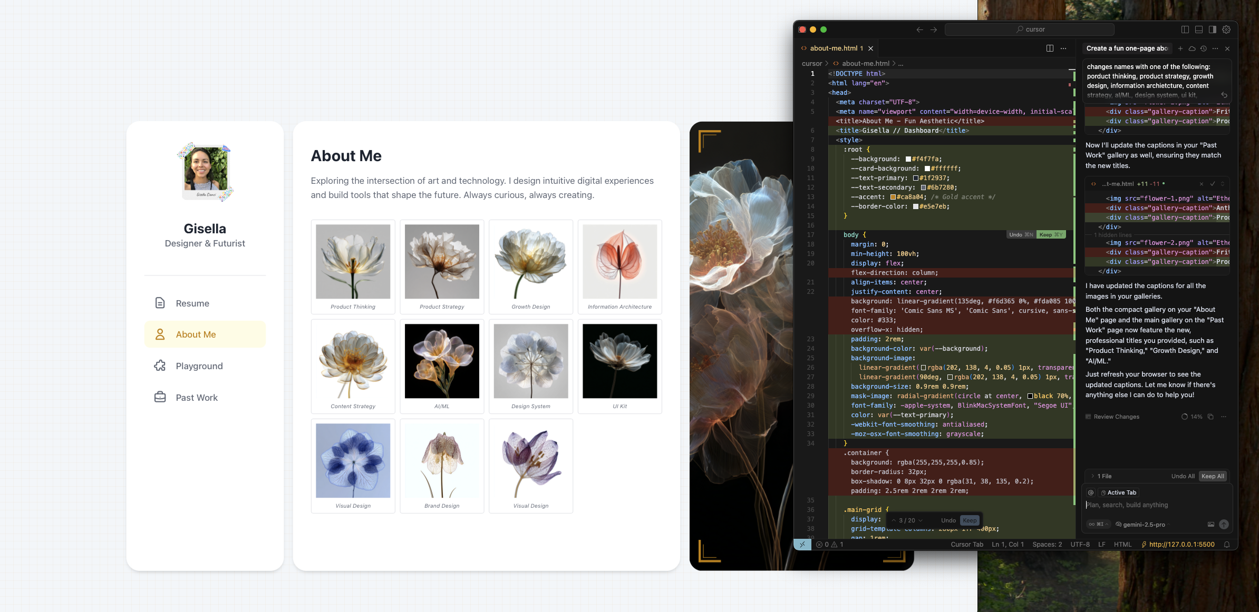Click Keep All changes

pyautogui.click(x=1213, y=476)
